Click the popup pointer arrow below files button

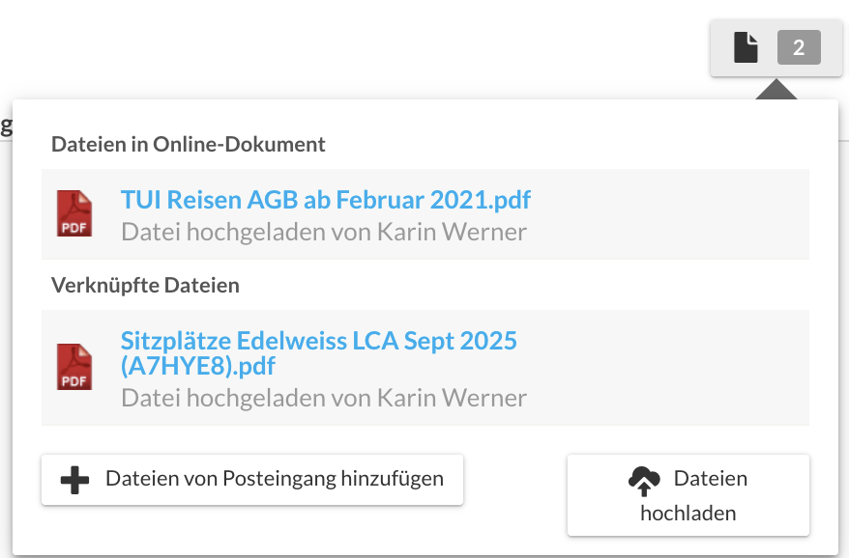[776, 89]
